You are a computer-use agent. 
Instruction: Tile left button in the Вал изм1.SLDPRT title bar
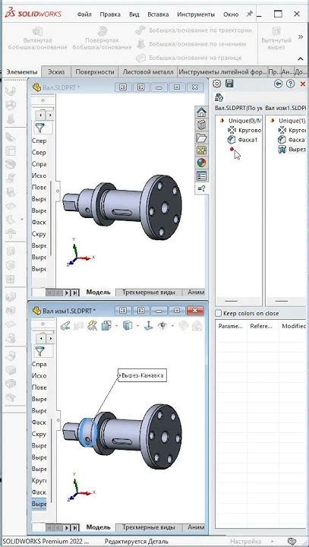tap(123, 310)
